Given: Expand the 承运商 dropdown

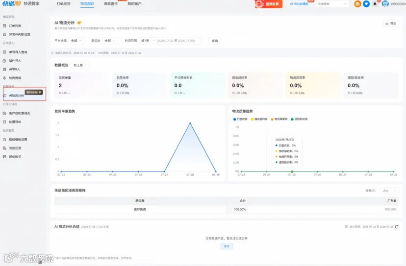Looking at the screenshot, I should (x=110, y=41).
